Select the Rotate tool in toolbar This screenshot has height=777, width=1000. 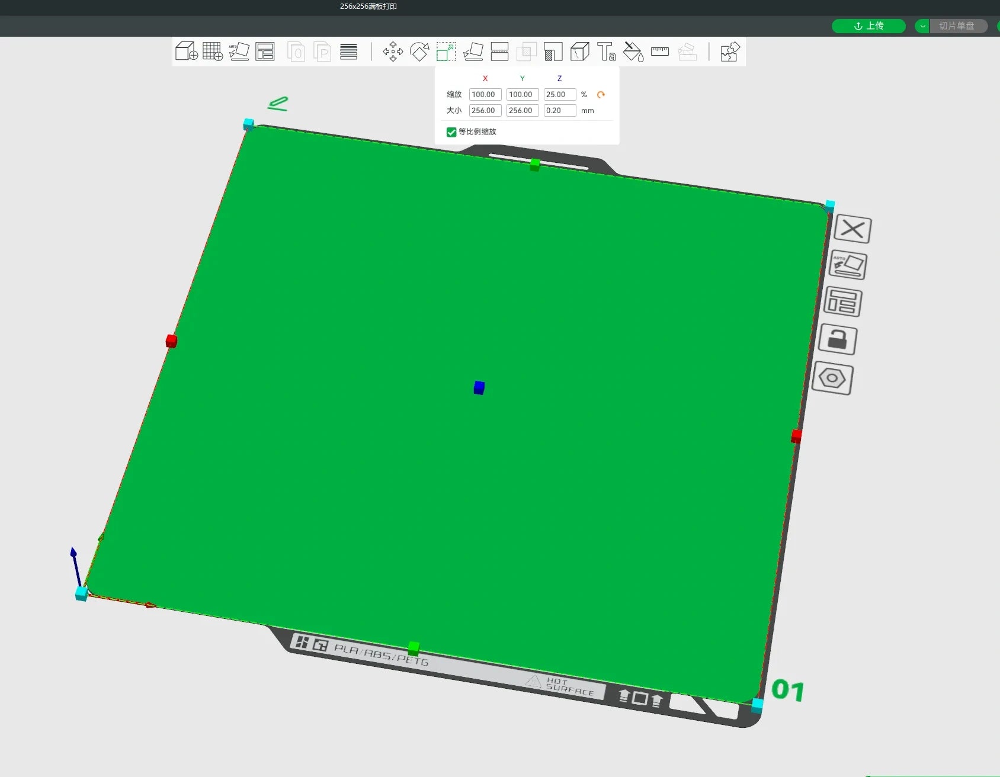[x=419, y=52]
